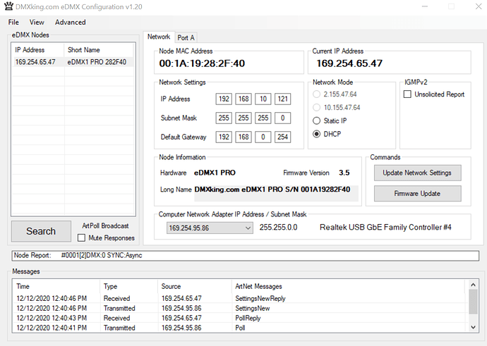Open the Advanced menu

pyautogui.click(x=70, y=23)
